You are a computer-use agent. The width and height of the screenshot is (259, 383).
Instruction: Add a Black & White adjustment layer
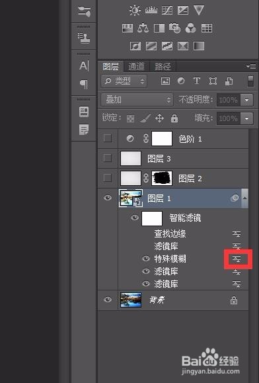click(x=159, y=28)
